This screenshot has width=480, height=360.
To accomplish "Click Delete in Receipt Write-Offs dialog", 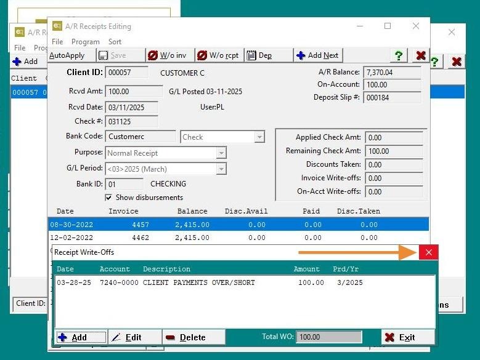I will (193, 337).
